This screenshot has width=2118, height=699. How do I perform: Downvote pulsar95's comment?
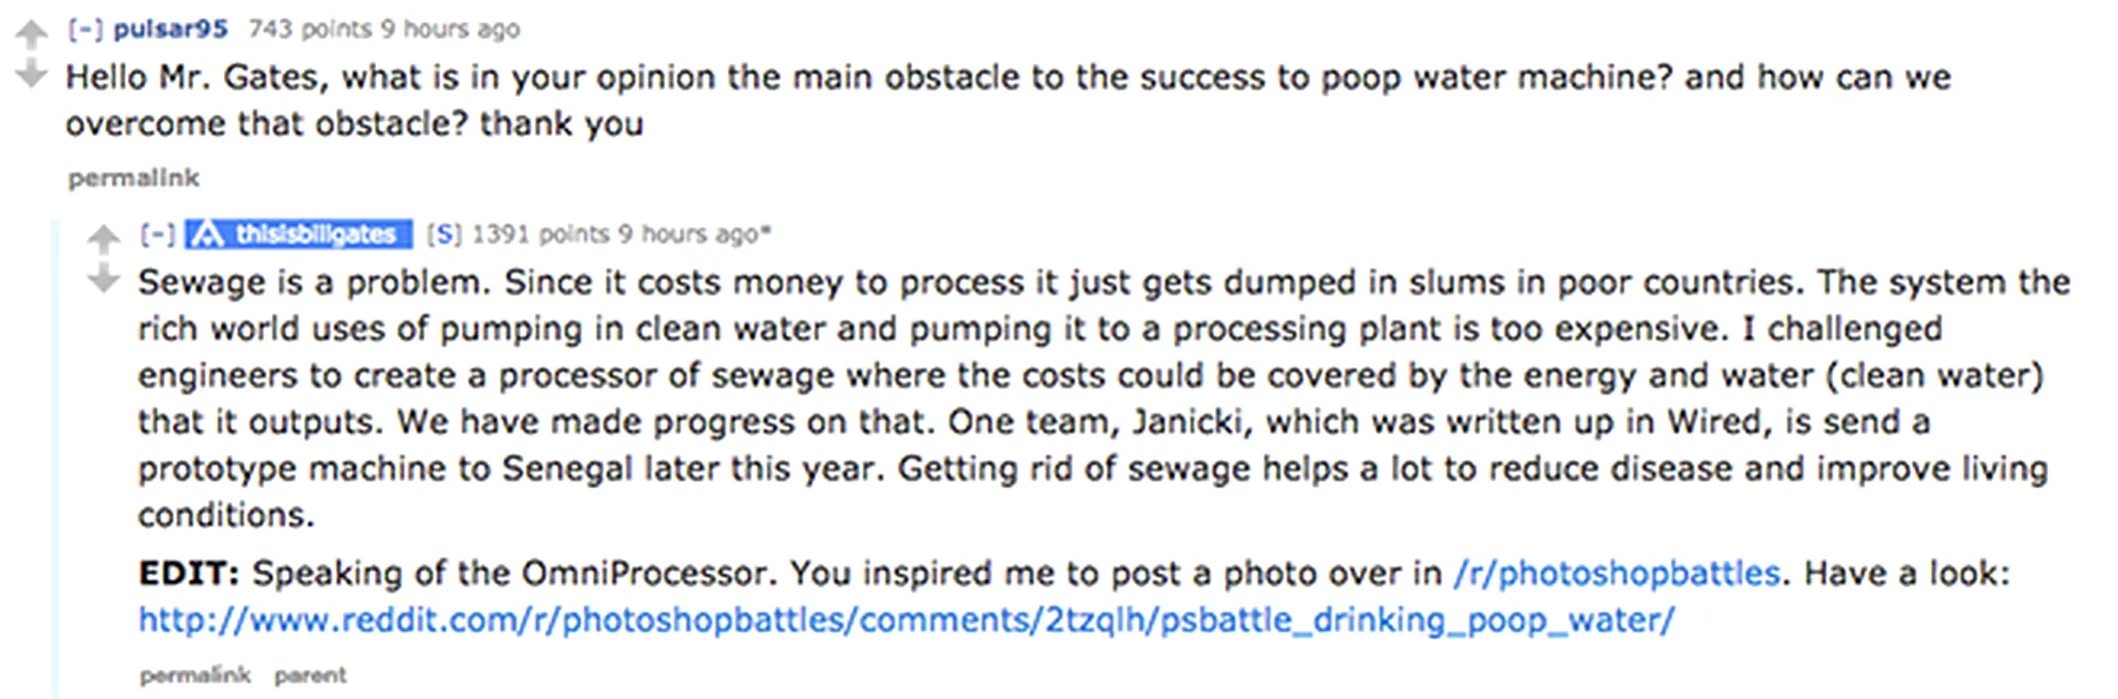tap(32, 73)
